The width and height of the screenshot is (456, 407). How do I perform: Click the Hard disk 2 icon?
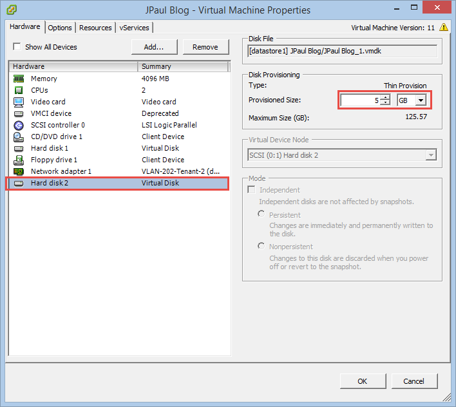point(19,183)
